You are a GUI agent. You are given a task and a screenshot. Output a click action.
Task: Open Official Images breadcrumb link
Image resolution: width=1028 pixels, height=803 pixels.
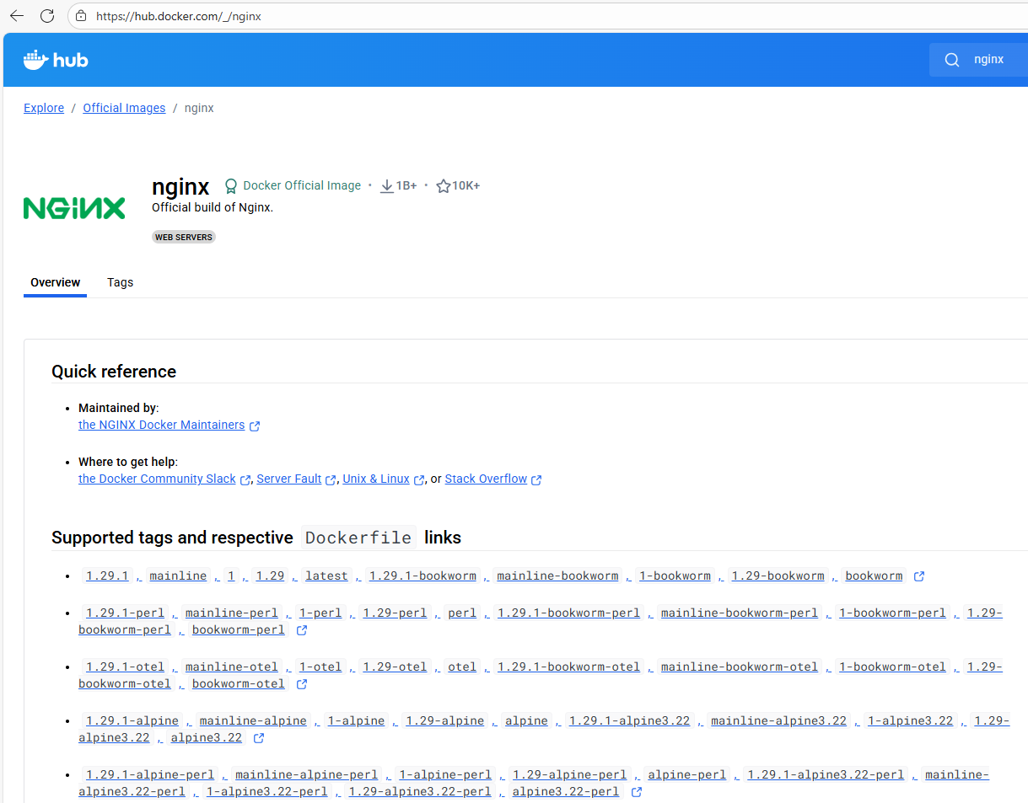[x=124, y=108]
